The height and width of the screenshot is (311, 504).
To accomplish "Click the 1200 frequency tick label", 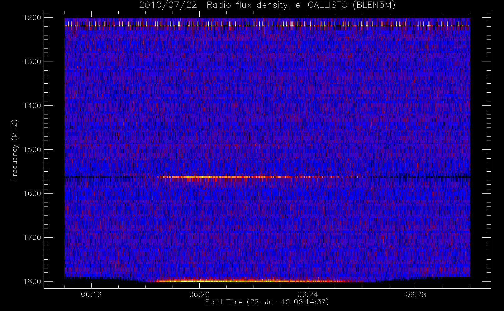I will point(32,18).
